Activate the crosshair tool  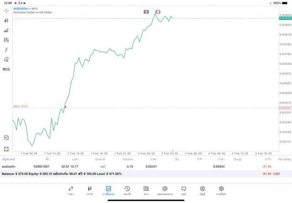(x=6, y=10)
